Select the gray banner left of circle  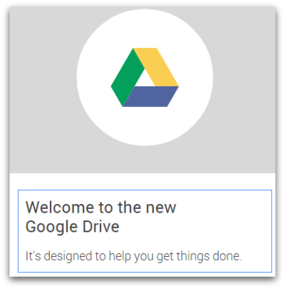coord(43,90)
